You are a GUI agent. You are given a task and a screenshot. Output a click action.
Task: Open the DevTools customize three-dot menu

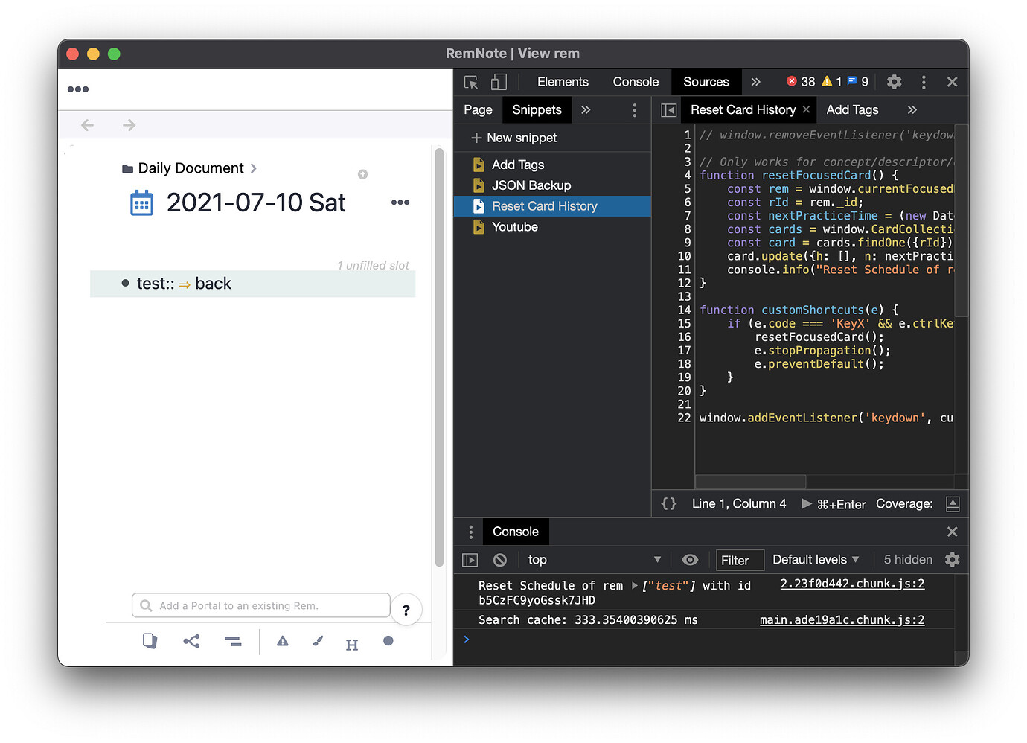(924, 82)
